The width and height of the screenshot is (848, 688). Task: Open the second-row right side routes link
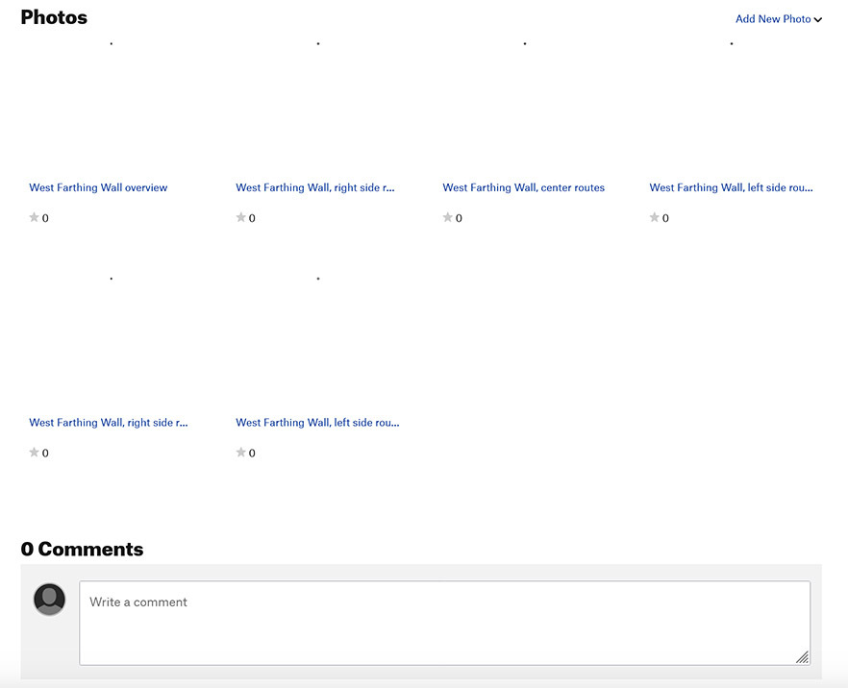pyautogui.click(x=108, y=422)
